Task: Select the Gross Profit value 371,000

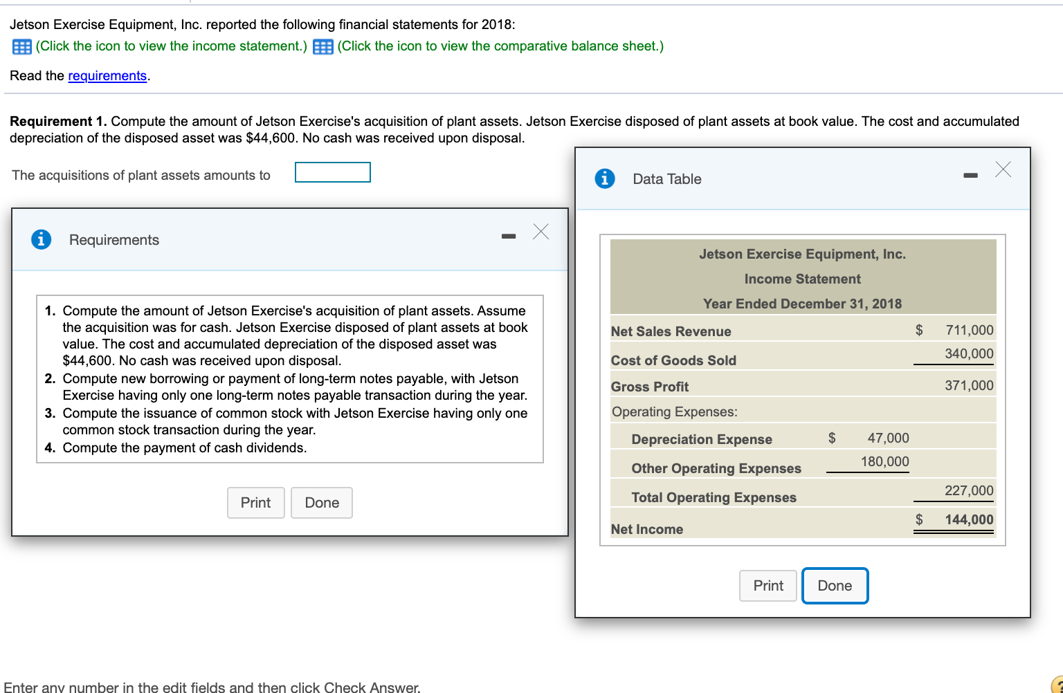Action: (970, 386)
